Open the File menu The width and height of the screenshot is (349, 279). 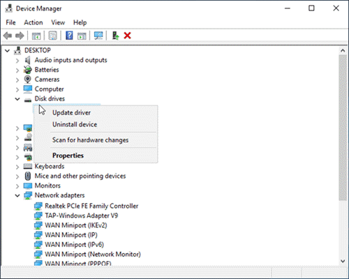10,22
